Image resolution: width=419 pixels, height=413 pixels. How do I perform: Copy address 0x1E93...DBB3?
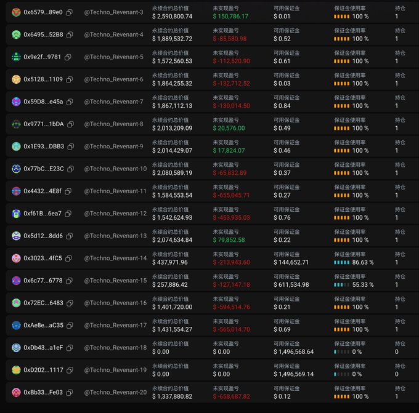[x=70, y=146]
